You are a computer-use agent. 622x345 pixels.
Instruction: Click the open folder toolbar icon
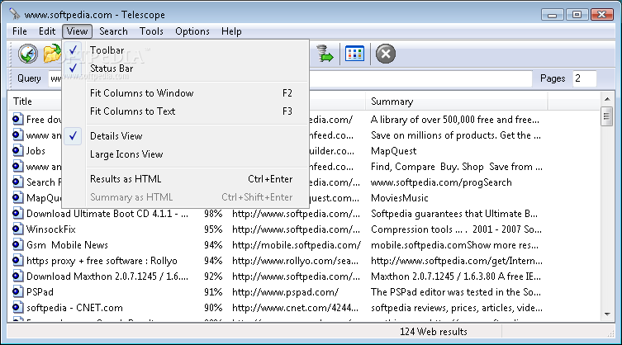[52, 54]
